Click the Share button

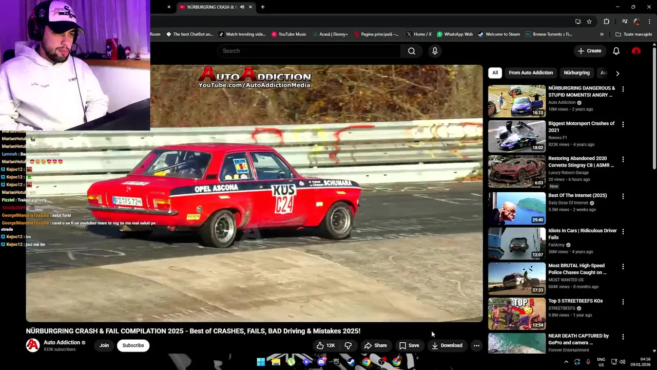pos(375,345)
